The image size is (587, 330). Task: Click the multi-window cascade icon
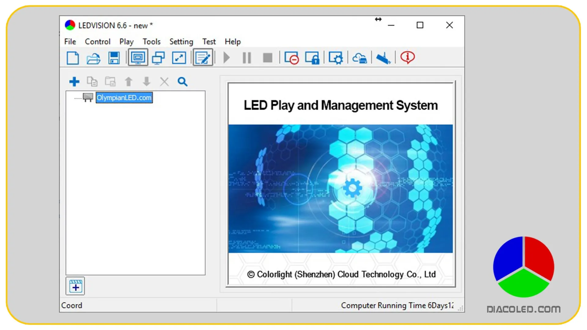158,58
